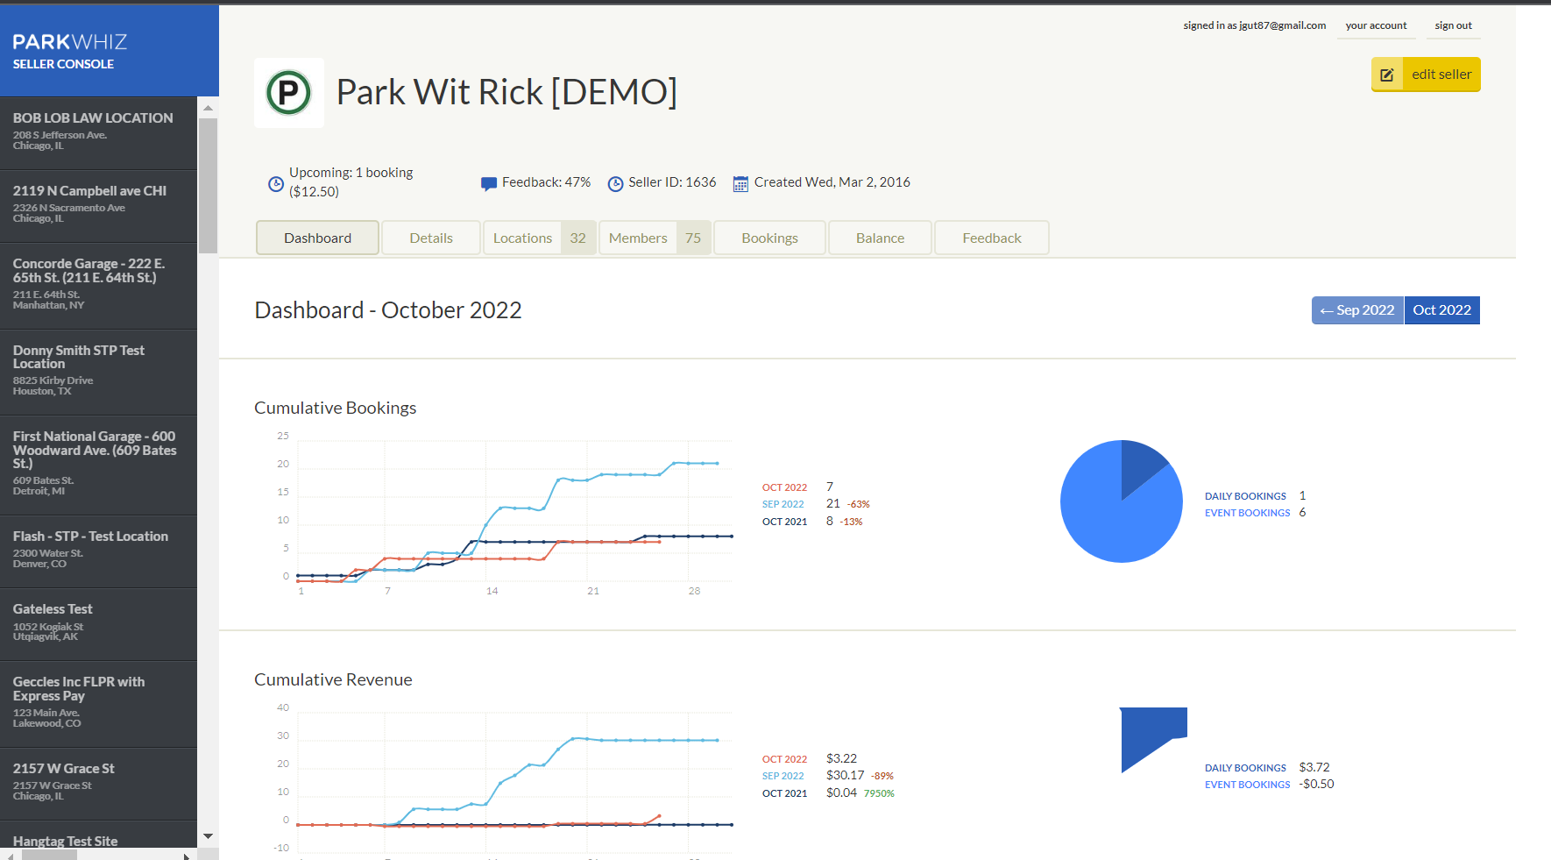Image resolution: width=1551 pixels, height=860 pixels.
Task: Click Dashboard - October 2022 heading
Action: [388, 310]
